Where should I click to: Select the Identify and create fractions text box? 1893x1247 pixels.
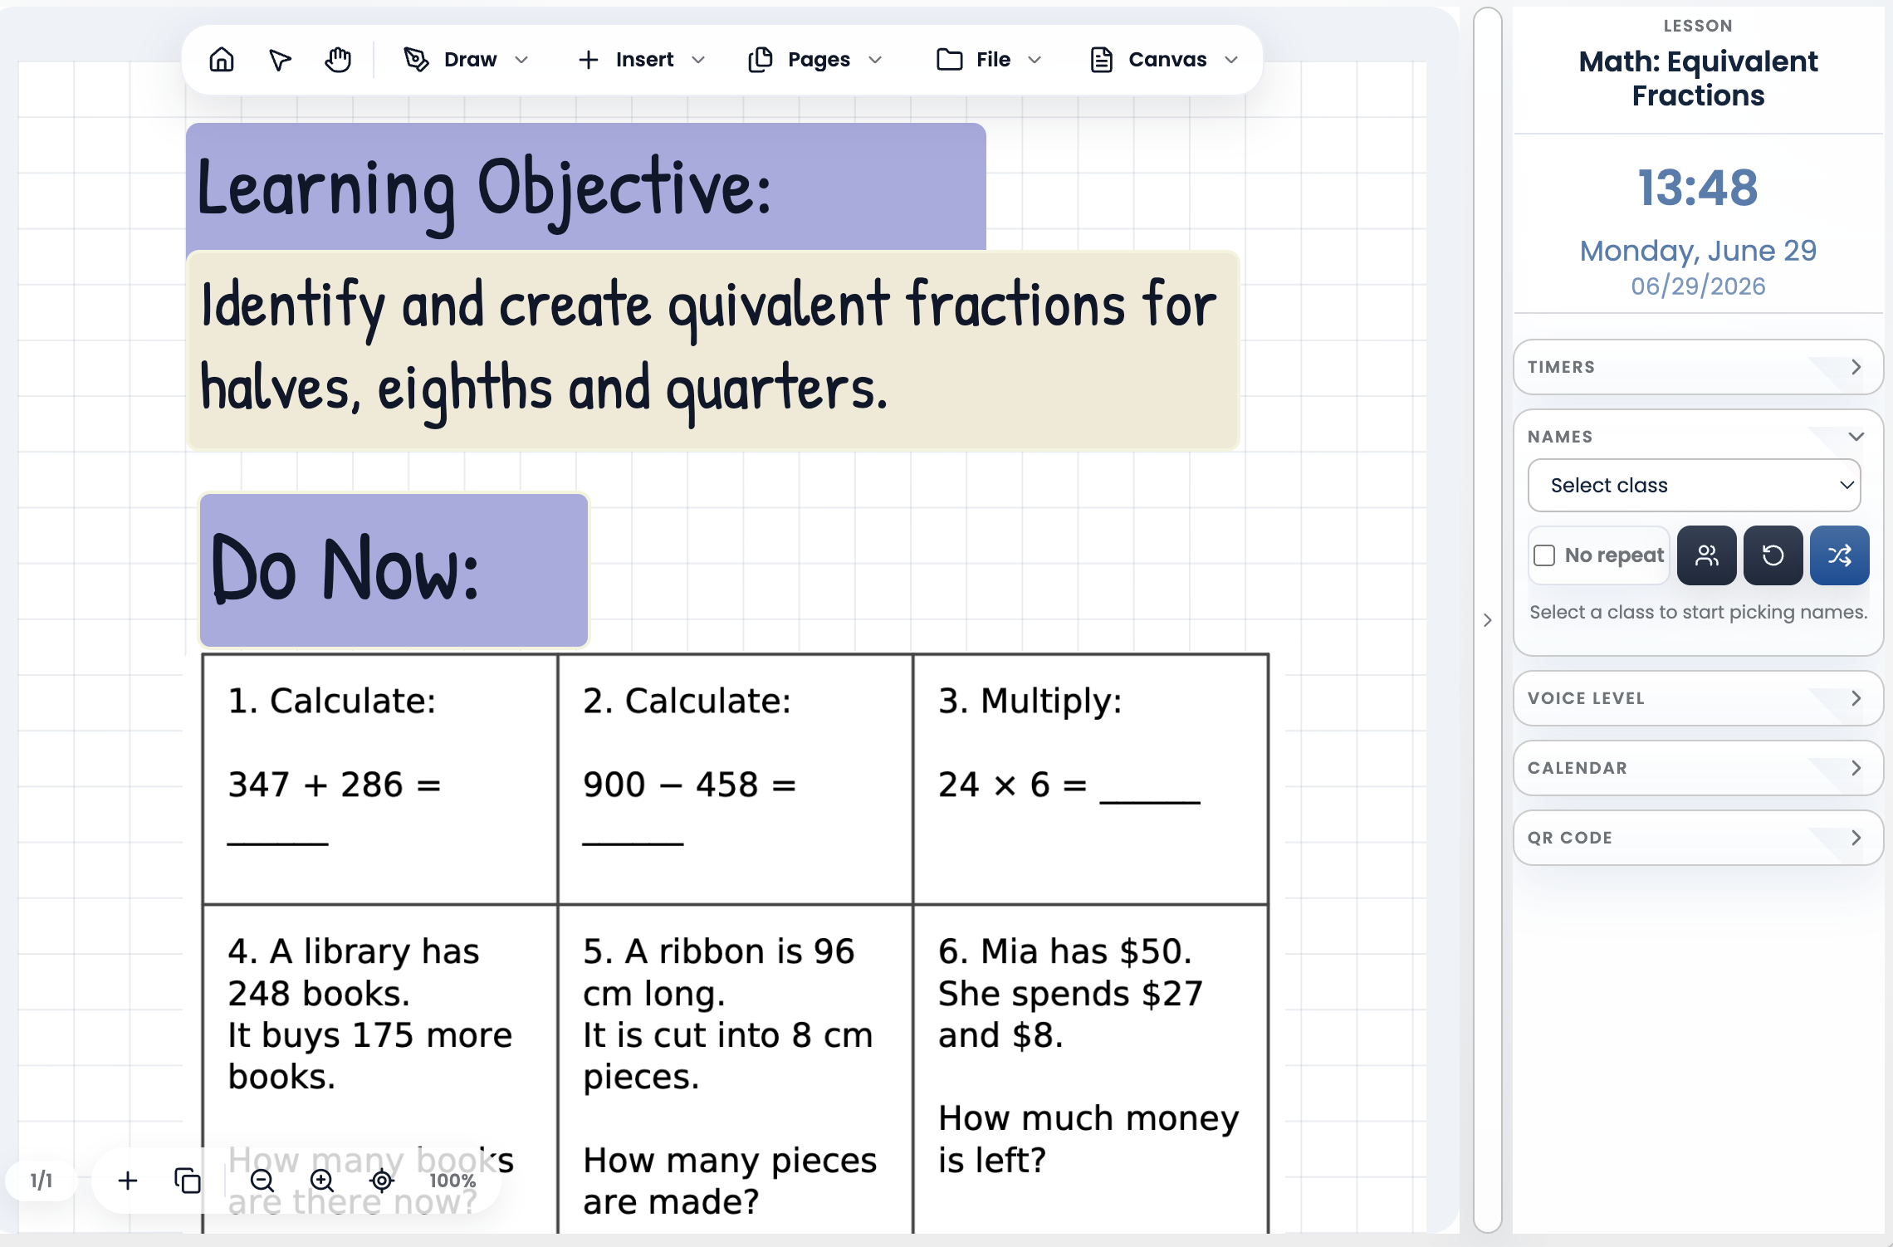(x=713, y=350)
